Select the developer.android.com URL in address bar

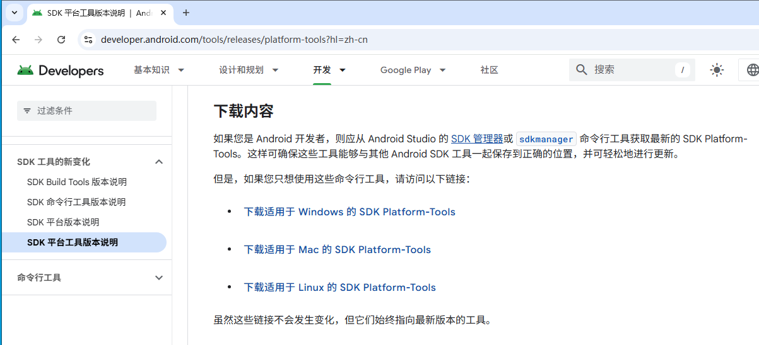click(x=234, y=40)
